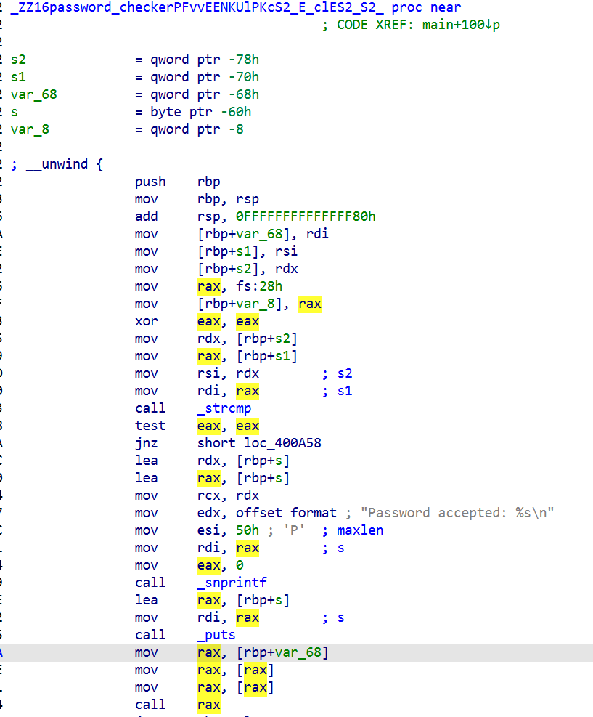Click the 'xor' instruction mnemonic
Image resolution: width=593 pixels, height=717 pixels.
(147, 321)
